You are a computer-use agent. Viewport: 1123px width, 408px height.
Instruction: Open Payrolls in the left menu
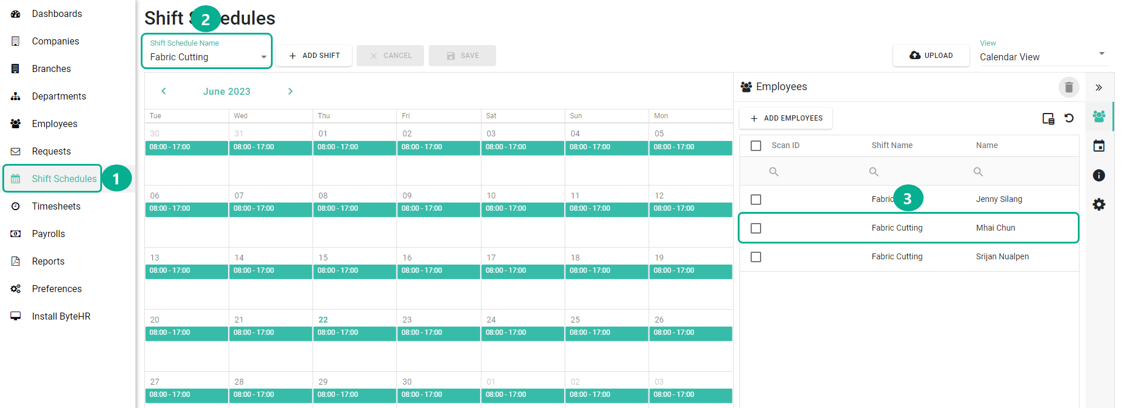tap(49, 234)
